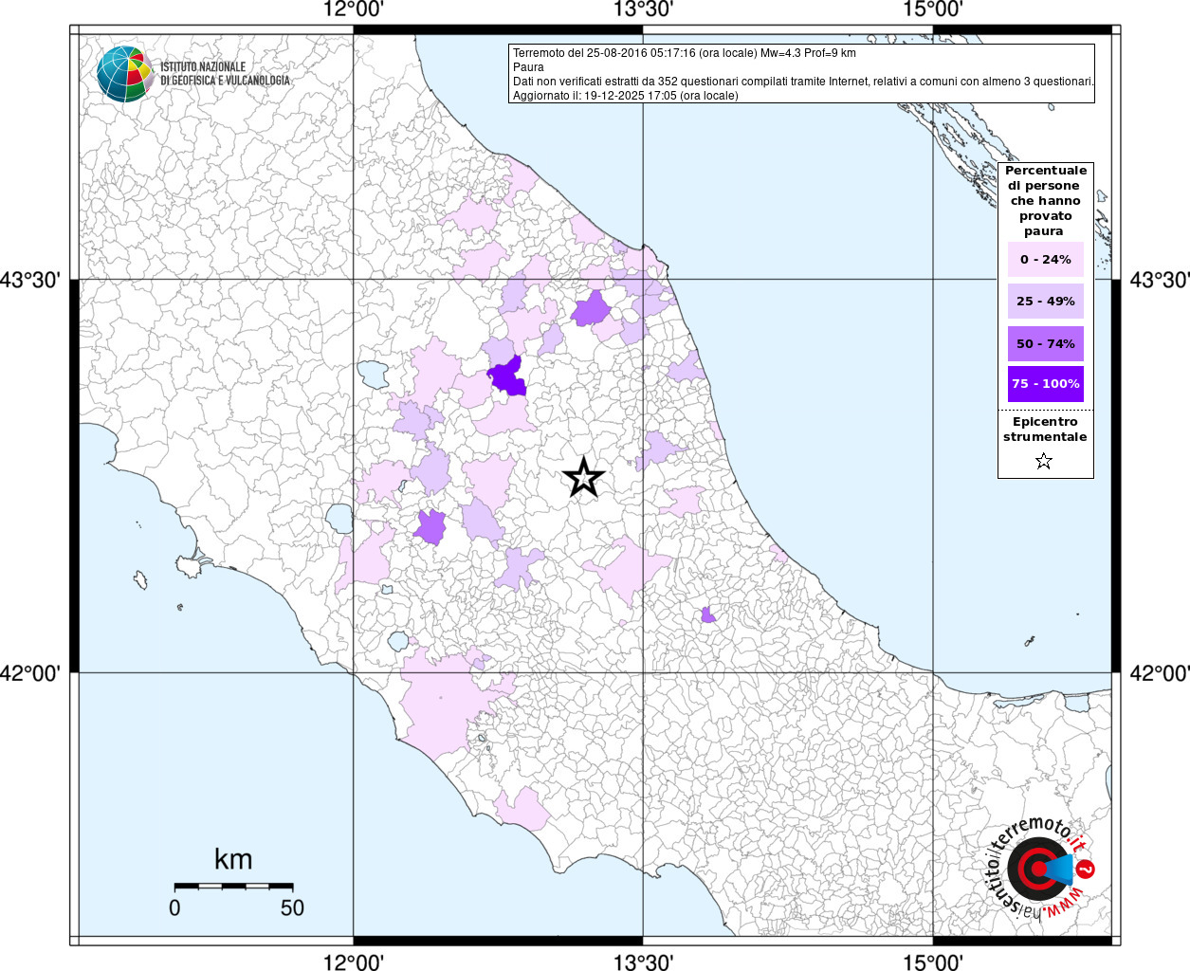
Task: Click the top axis label 12°00'
Action: pos(353,9)
